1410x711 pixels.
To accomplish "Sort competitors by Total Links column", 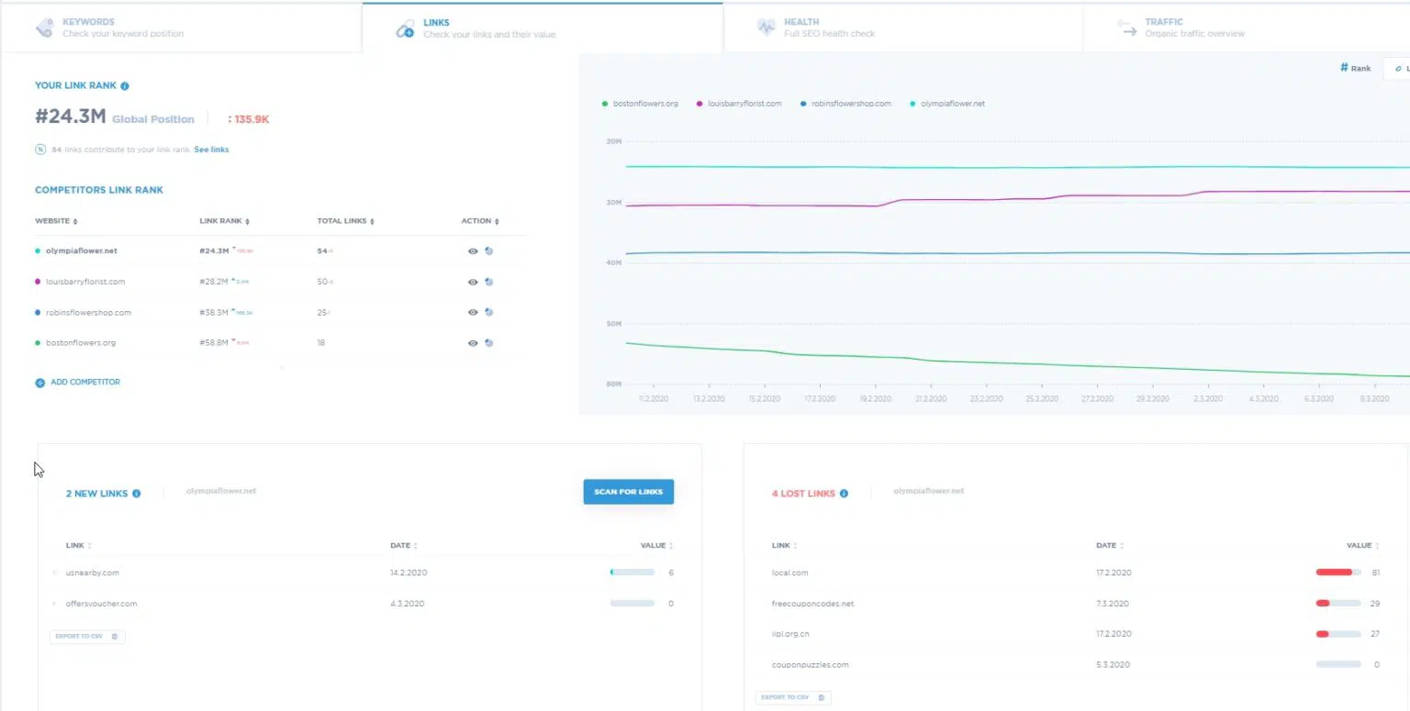I will coord(345,221).
